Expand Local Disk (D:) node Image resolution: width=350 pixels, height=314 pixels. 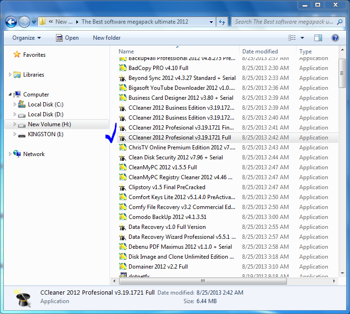[x=15, y=114]
